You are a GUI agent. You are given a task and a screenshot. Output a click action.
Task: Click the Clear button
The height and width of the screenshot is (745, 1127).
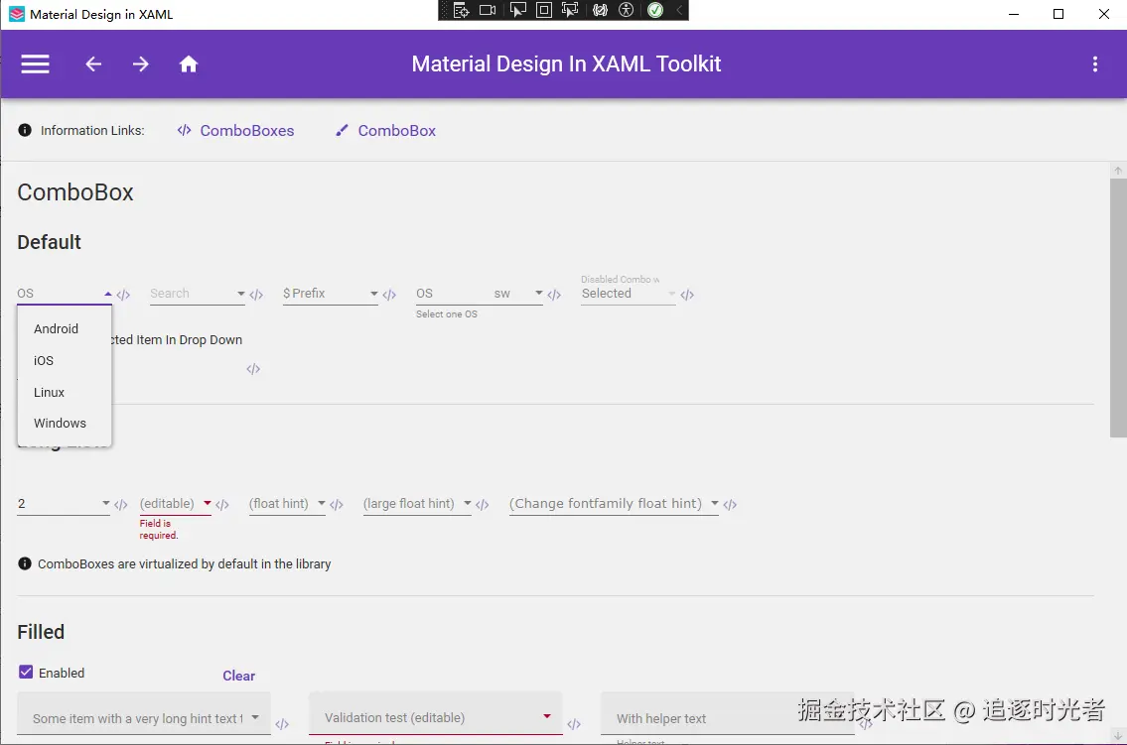click(x=238, y=676)
